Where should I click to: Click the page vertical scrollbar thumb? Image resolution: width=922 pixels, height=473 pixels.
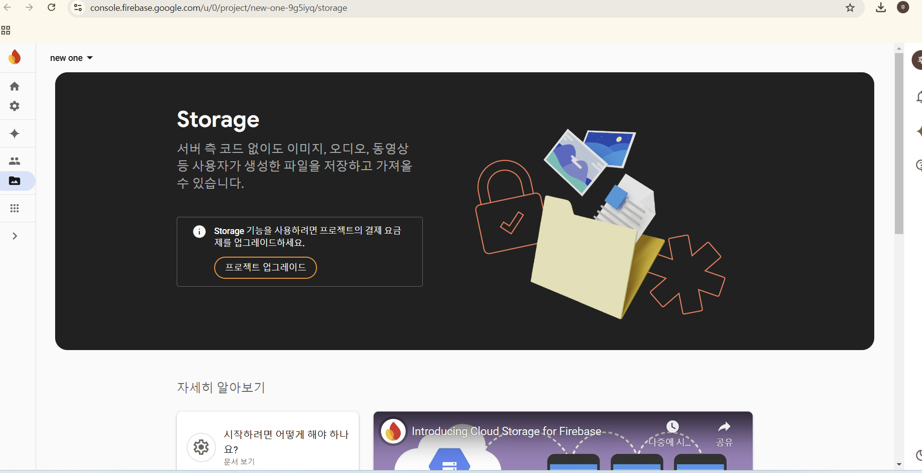click(x=899, y=143)
